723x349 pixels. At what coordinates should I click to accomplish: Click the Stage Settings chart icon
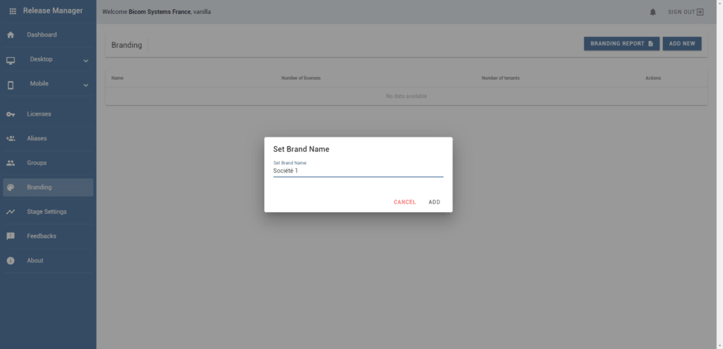coord(11,212)
